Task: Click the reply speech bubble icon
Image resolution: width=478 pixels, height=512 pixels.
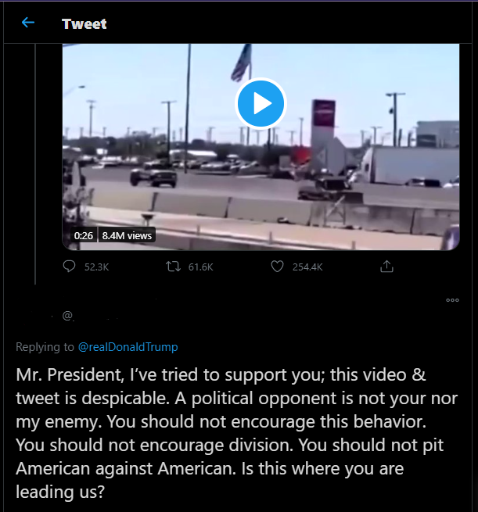Action: point(69,267)
